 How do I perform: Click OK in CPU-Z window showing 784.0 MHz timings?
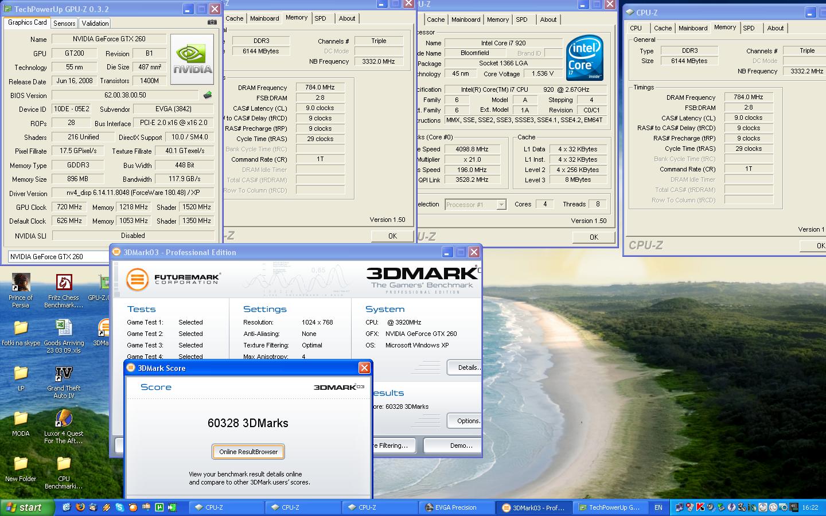pos(392,236)
